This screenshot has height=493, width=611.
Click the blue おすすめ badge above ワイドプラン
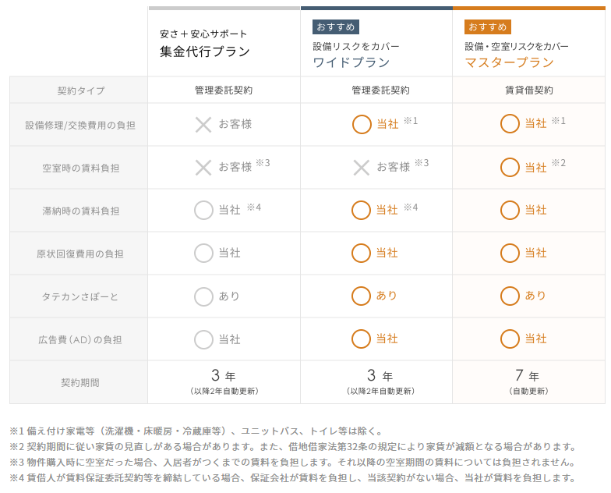tap(335, 27)
